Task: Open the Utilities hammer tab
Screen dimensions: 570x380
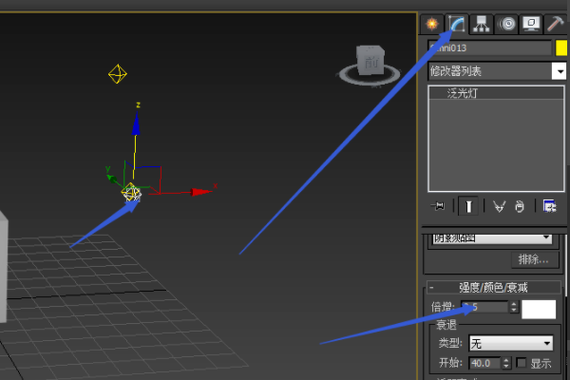Action: pyautogui.click(x=557, y=23)
